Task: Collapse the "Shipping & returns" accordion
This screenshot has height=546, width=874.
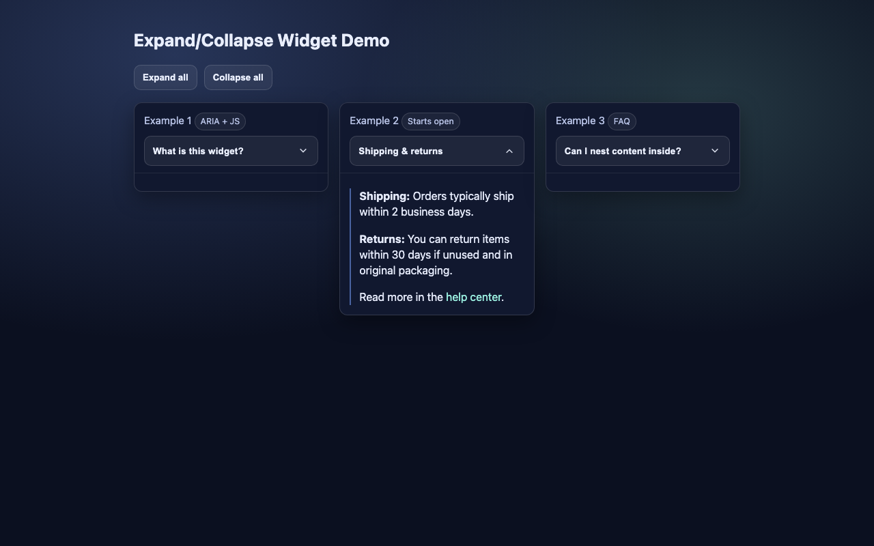Action: point(437,151)
